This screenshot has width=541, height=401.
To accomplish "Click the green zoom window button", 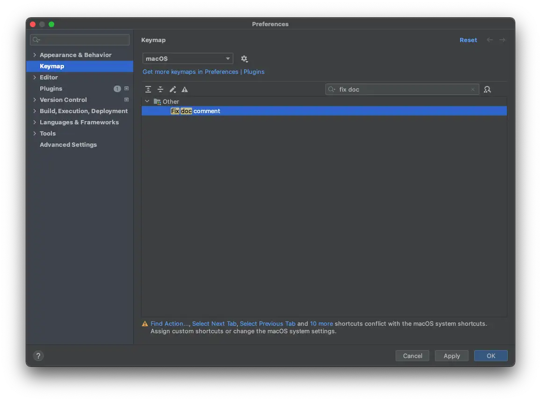I will (x=51, y=24).
